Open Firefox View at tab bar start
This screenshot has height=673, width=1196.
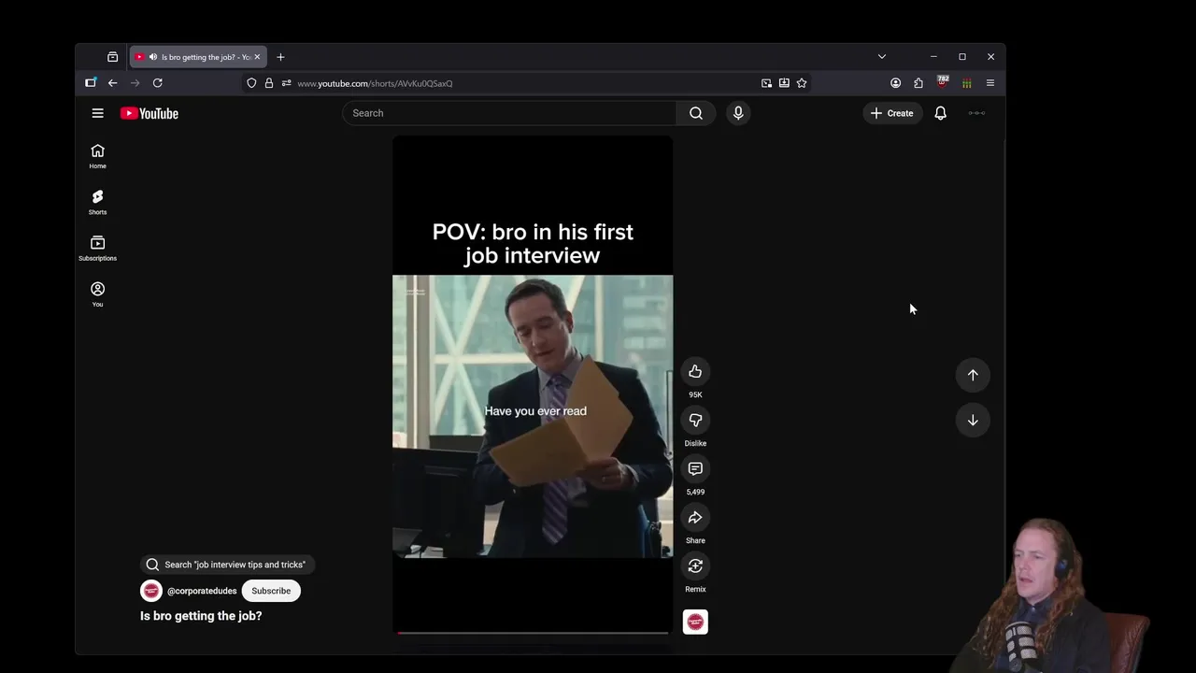click(x=112, y=57)
